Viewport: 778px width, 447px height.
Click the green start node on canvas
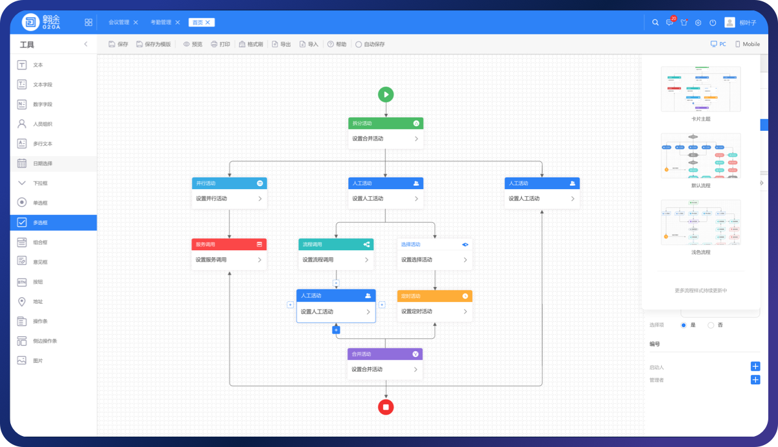click(x=386, y=95)
